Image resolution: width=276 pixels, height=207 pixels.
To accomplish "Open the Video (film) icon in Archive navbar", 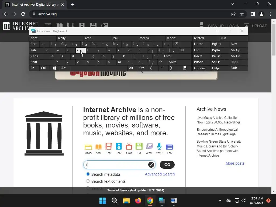I will click(x=71, y=25).
